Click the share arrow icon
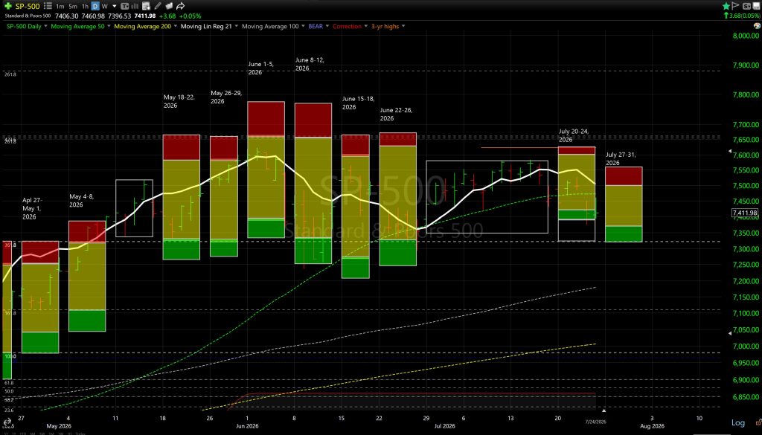The height and width of the screenshot is (435, 762). coord(180,6)
